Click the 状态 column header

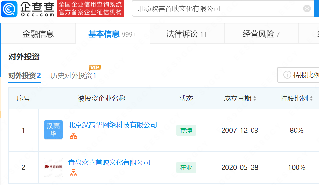click(x=186, y=99)
